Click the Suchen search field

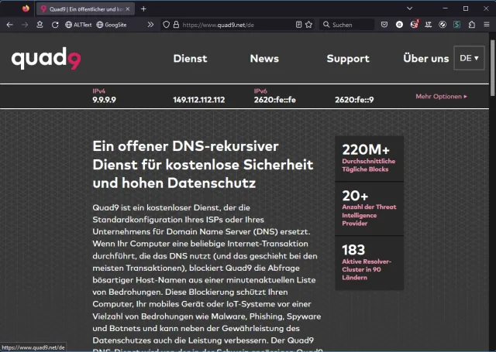(346, 25)
